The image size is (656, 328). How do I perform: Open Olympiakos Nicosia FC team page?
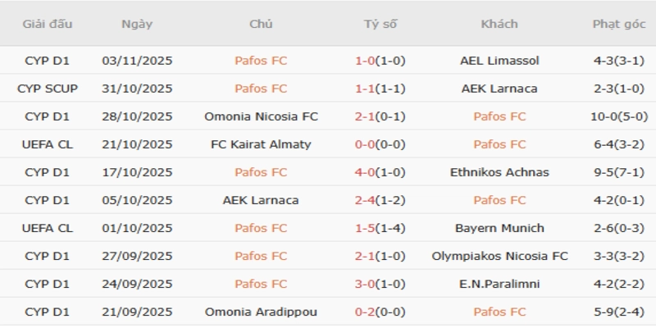499,256
